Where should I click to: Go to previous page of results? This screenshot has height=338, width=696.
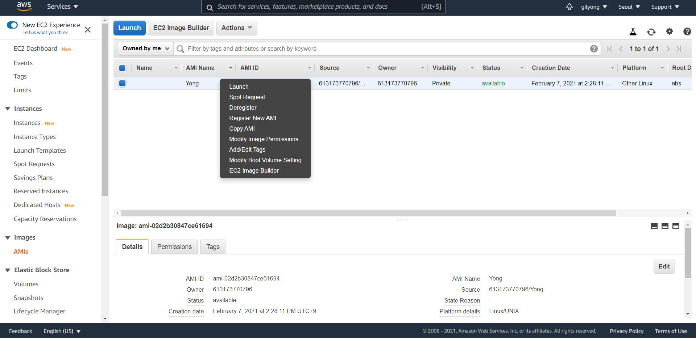(621, 49)
